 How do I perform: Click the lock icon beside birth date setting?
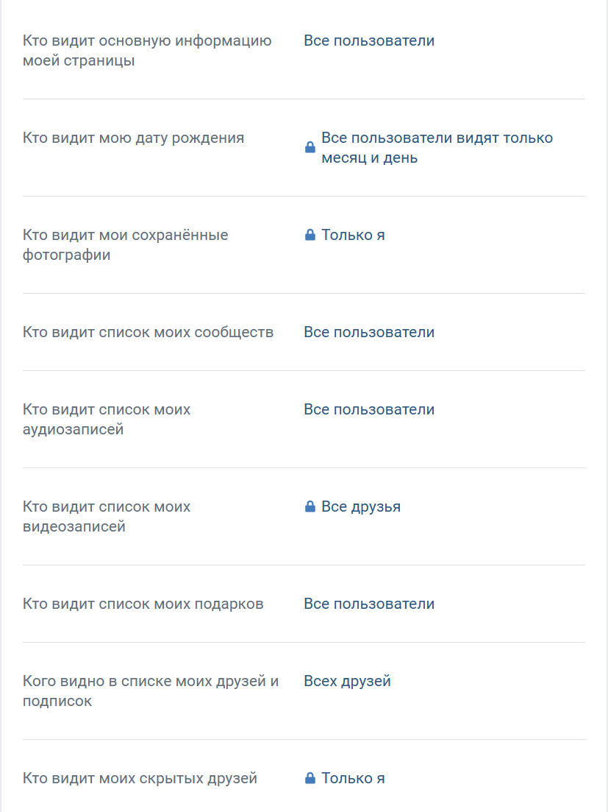pyautogui.click(x=310, y=148)
